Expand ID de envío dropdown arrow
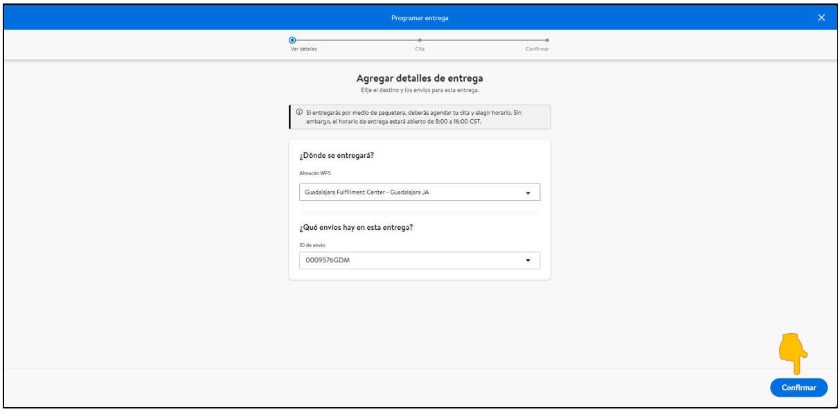The image size is (840, 414). click(x=528, y=261)
